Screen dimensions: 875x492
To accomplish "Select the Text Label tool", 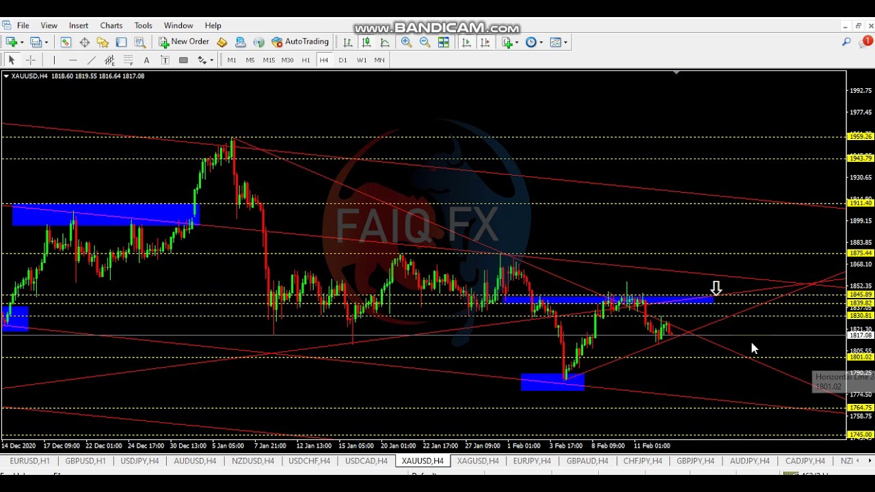I will tap(165, 60).
